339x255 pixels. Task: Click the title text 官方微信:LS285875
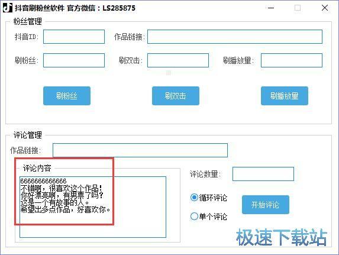click(x=101, y=8)
